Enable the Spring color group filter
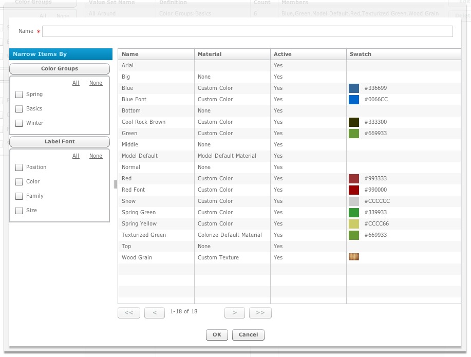Viewport: 471px width, 357px height. (18, 94)
